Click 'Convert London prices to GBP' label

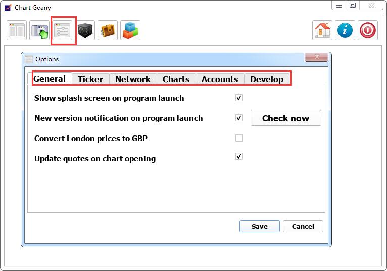pyautogui.click(x=91, y=139)
